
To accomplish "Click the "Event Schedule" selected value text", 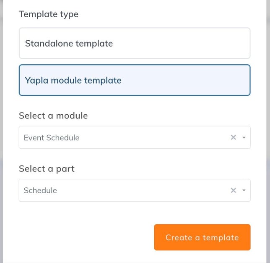I will (52, 138).
